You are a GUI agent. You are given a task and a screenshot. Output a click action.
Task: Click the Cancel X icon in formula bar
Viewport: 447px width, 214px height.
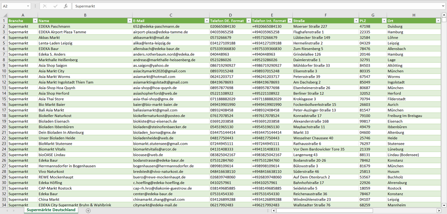click(45, 6)
